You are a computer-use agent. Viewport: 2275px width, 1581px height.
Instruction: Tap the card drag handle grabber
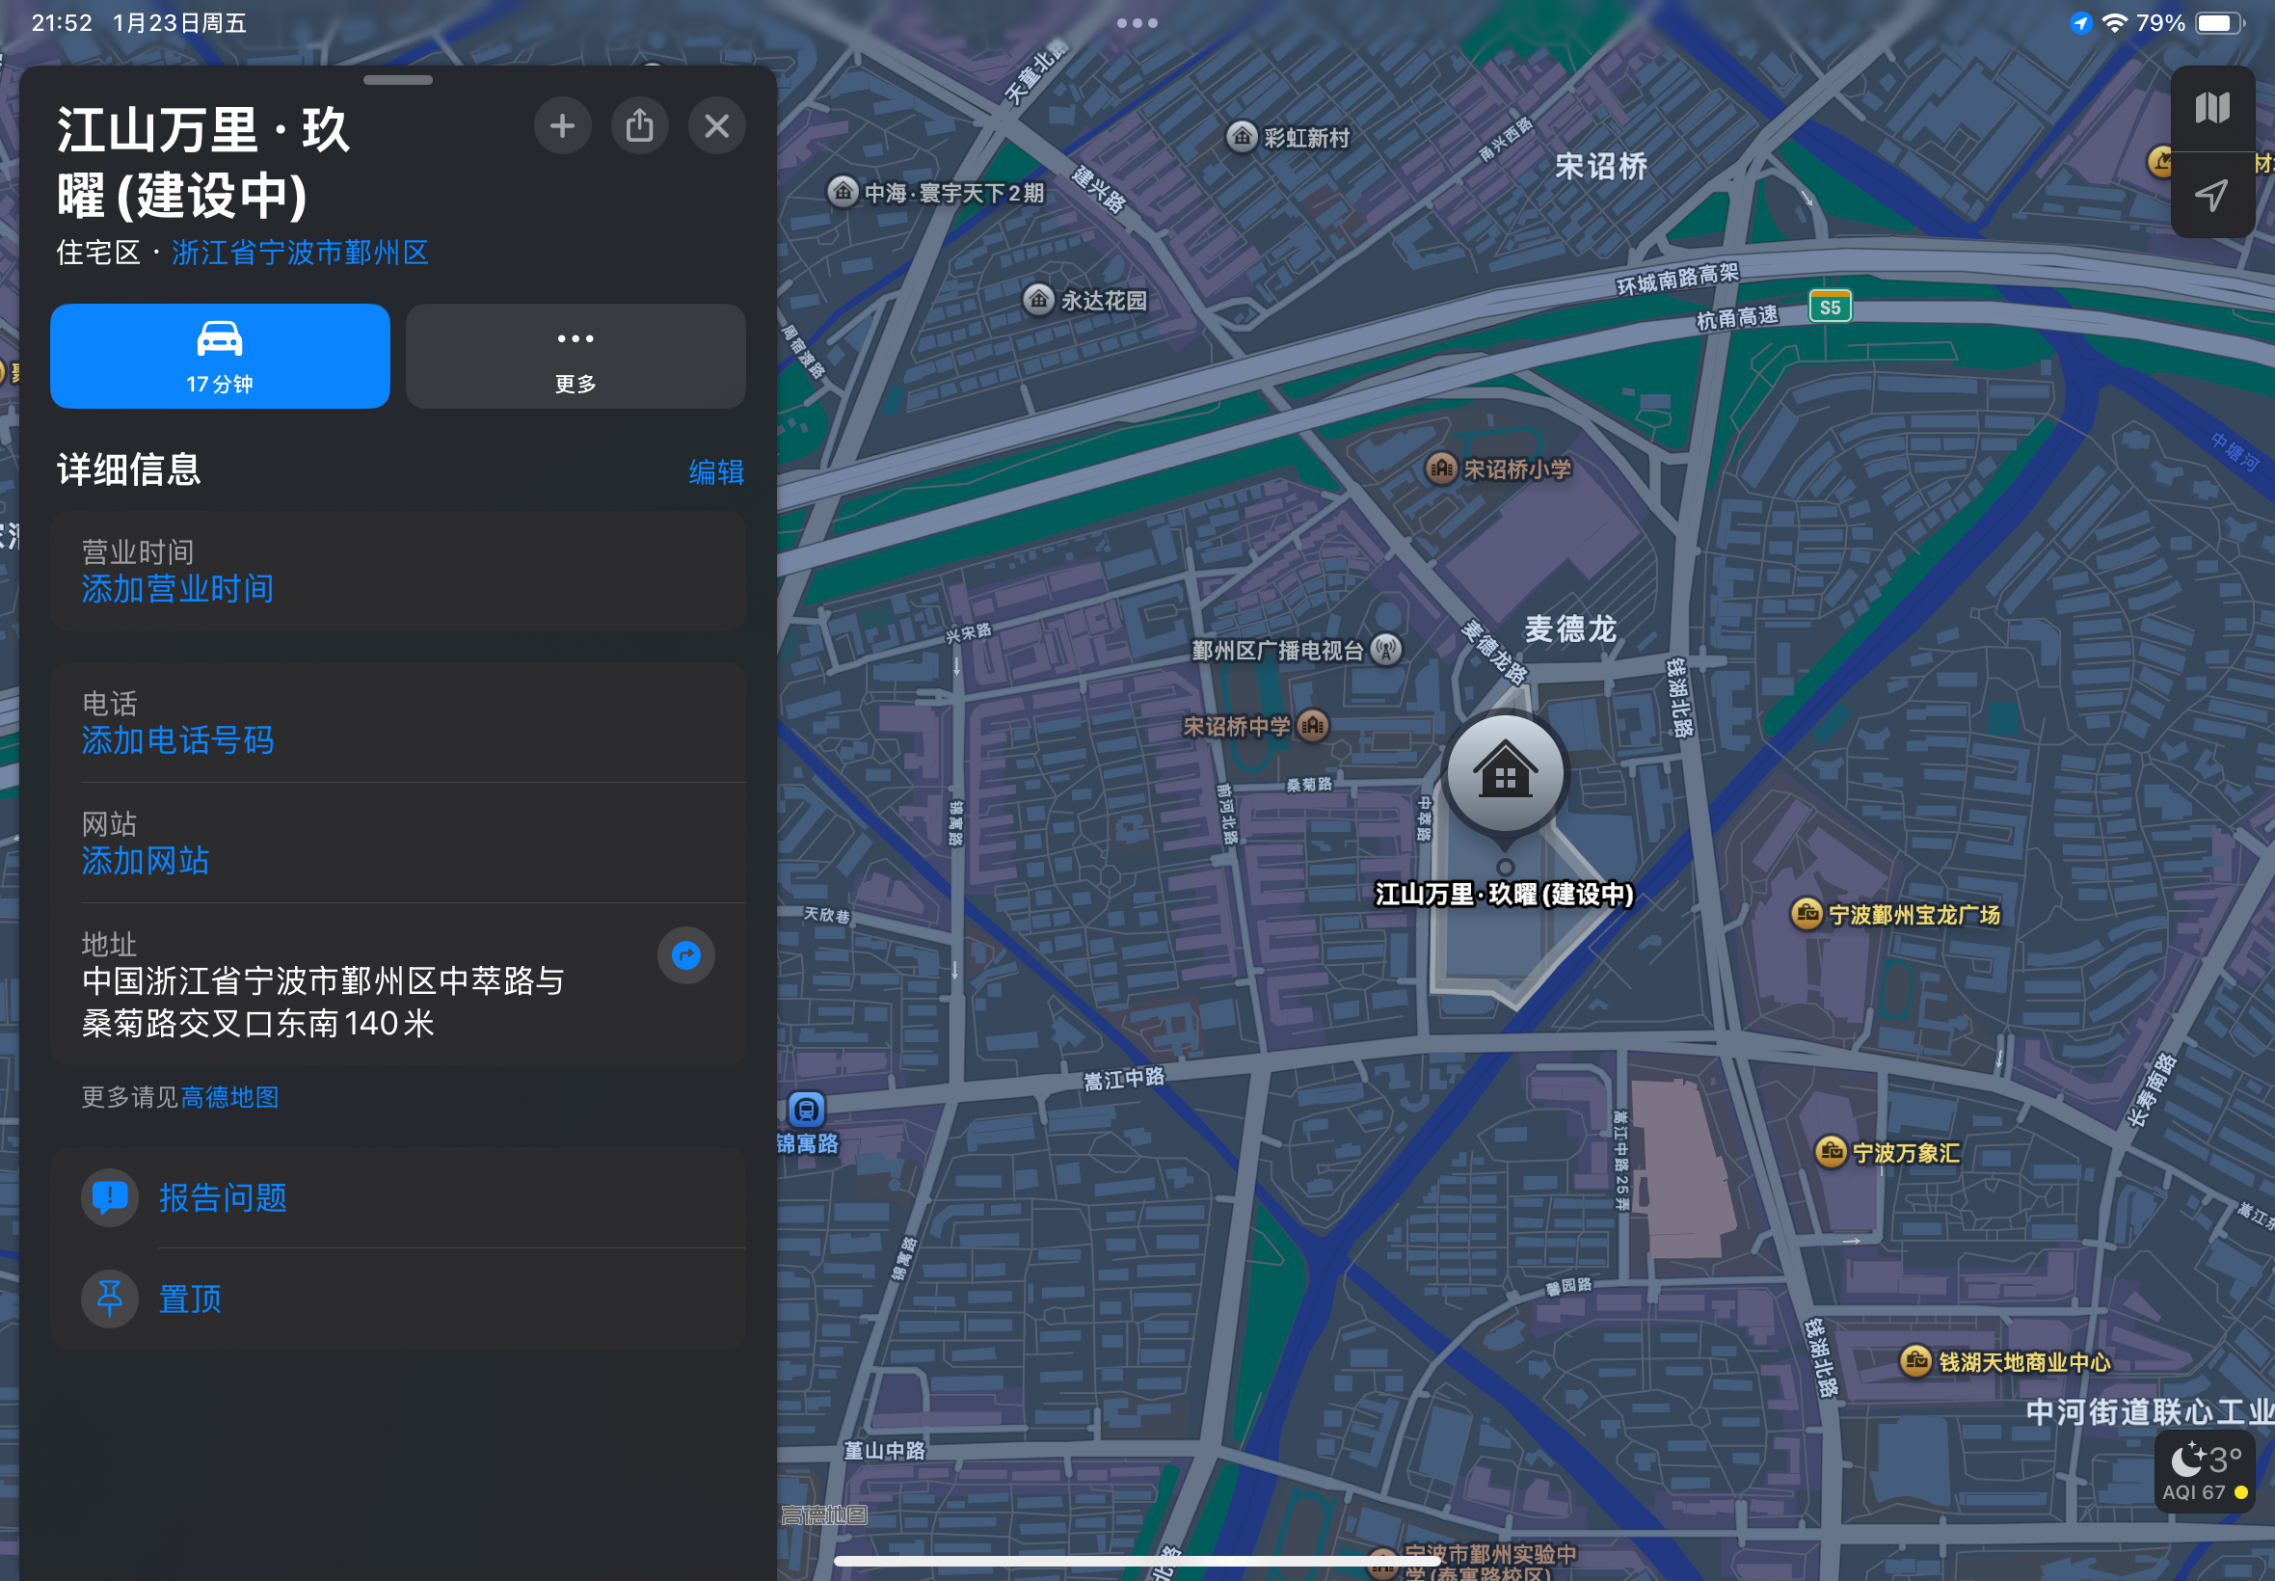397,80
